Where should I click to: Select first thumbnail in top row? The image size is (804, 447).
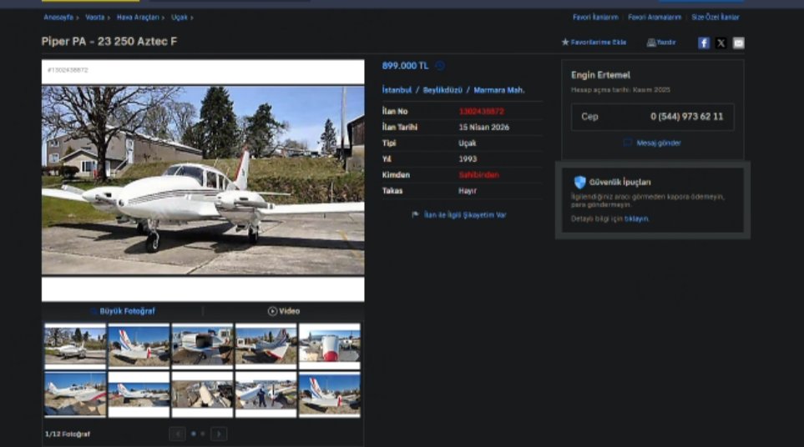click(75, 345)
